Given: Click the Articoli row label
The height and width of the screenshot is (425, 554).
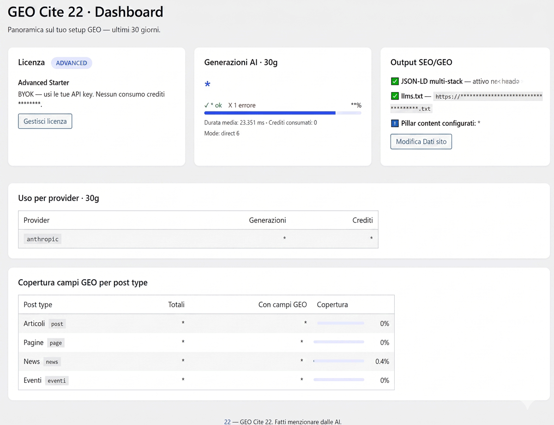Looking at the screenshot, I should click(x=34, y=324).
